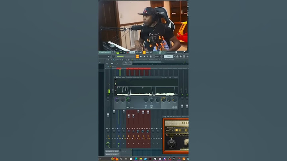
Task: Open the orange Playlist view icon
Action: pyautogui.click(x=137, y=57)
